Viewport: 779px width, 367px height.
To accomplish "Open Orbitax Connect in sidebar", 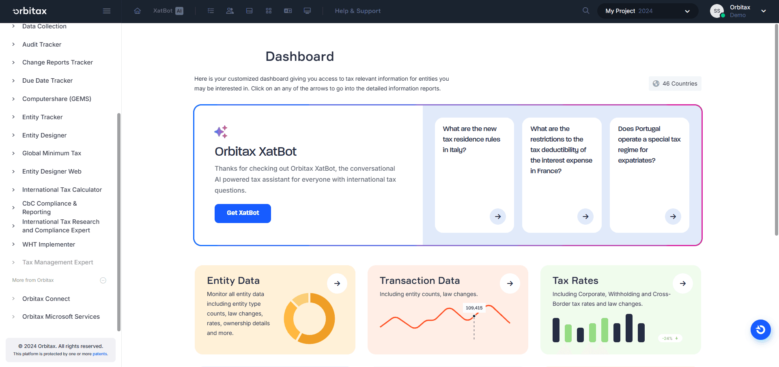I will pyautogui.click(x=46, y=299).
